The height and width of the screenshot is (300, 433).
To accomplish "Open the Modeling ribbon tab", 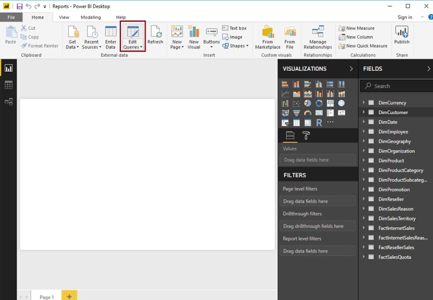I will (90, 17).
